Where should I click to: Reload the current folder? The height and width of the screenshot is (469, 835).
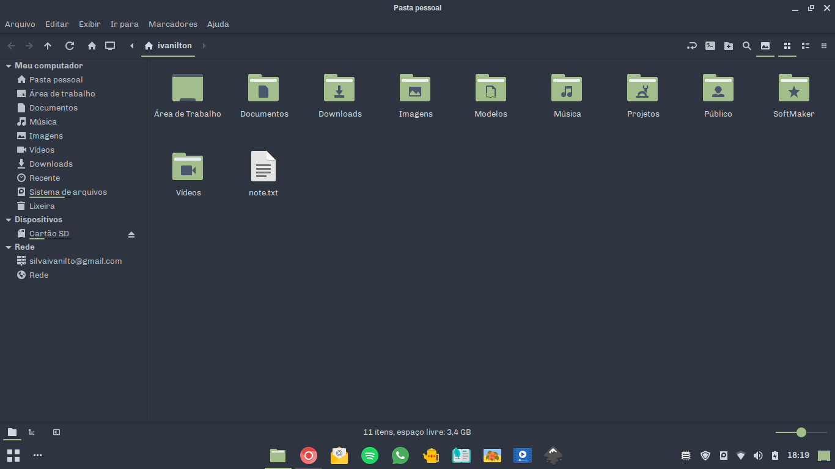70,46
